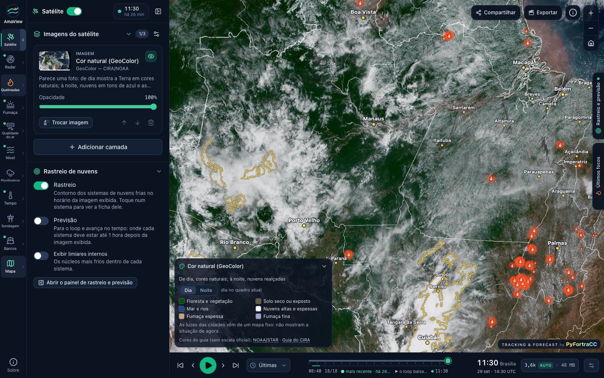Screen dimensions: 604x378
Task: Reset map to home view
Action: pos(591,43)
